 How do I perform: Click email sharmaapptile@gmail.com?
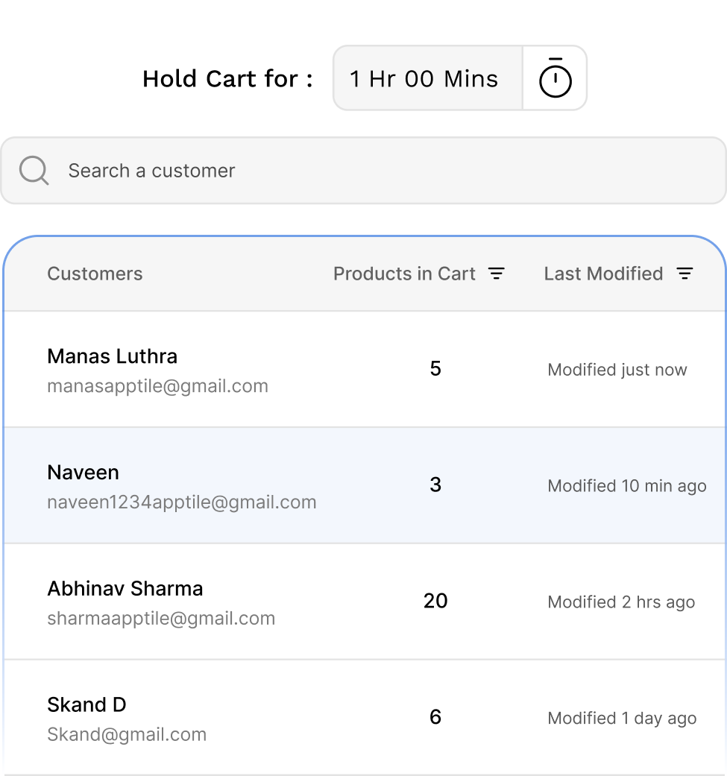(x=161, y=619)
